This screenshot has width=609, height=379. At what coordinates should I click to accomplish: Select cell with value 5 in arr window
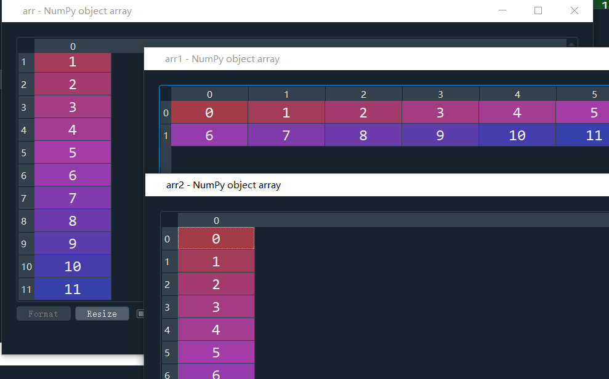click(x=73, y=153)
